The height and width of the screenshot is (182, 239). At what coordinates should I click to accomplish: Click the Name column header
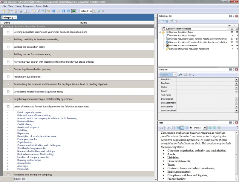click(84, 23)
